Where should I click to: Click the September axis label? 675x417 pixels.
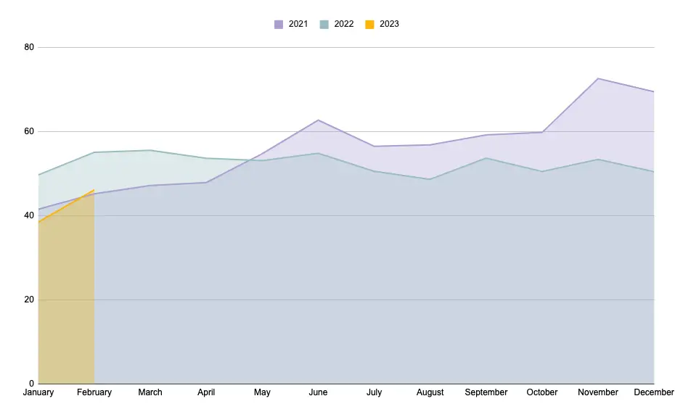[486, 392]
